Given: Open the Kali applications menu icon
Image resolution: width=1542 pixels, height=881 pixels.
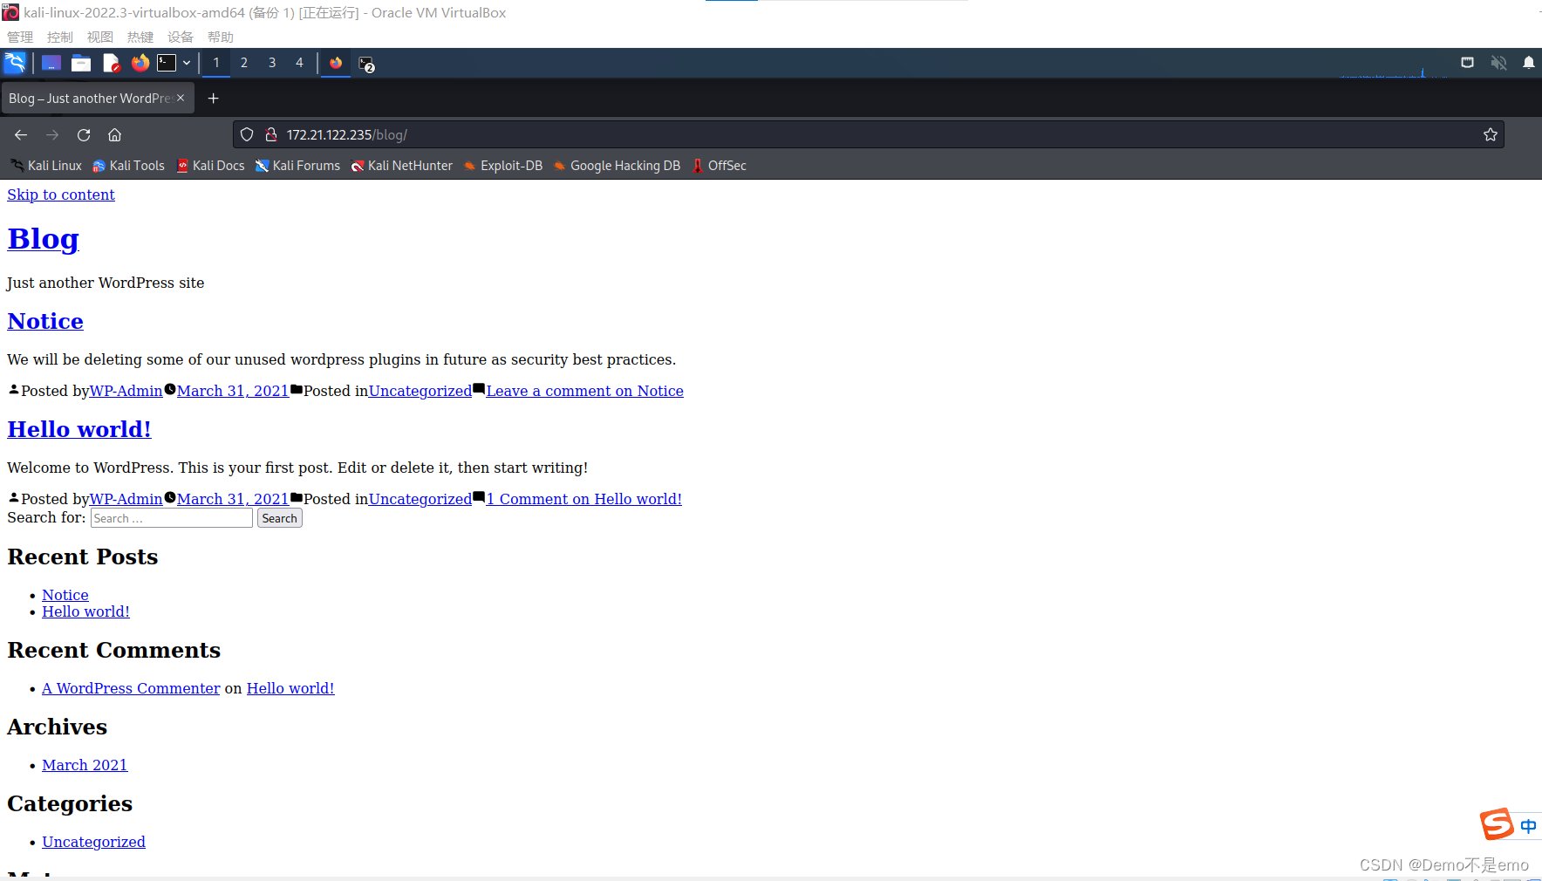Looking at the screenshot, I should tap(15, 63).
